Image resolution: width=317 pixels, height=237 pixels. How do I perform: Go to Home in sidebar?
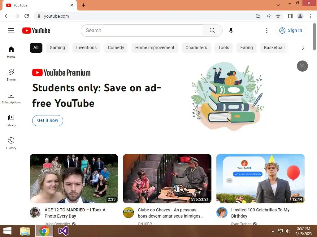11,52
